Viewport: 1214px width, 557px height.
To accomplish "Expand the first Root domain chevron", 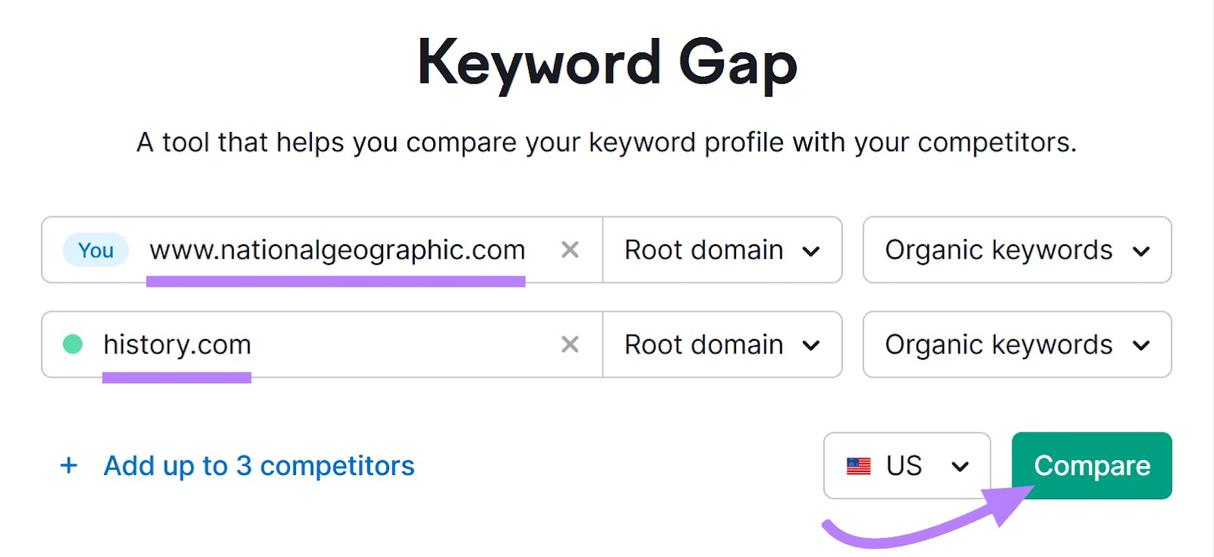I will (x=813, y=250).
